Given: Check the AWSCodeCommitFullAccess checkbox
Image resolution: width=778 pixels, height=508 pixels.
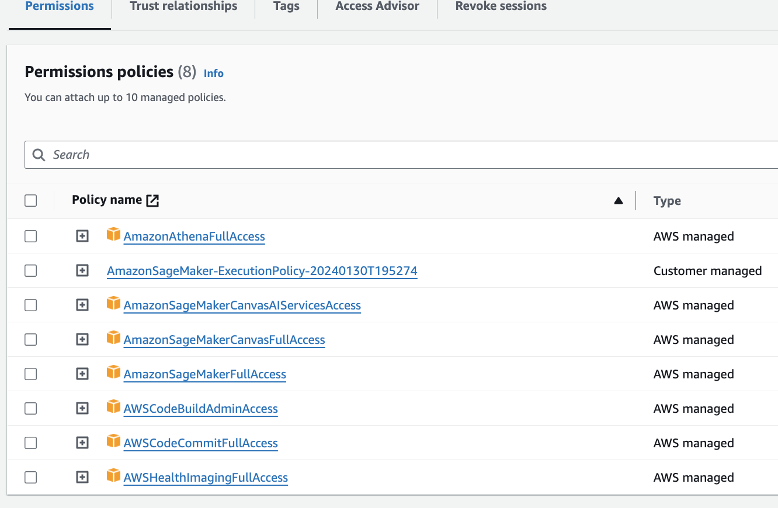Looking at the screenshot, I should [x=31, y=443].
